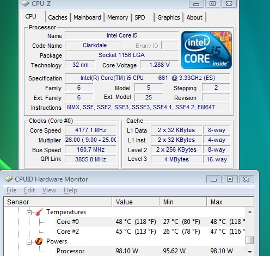Click the empty Brand ID field

(170, 45)
